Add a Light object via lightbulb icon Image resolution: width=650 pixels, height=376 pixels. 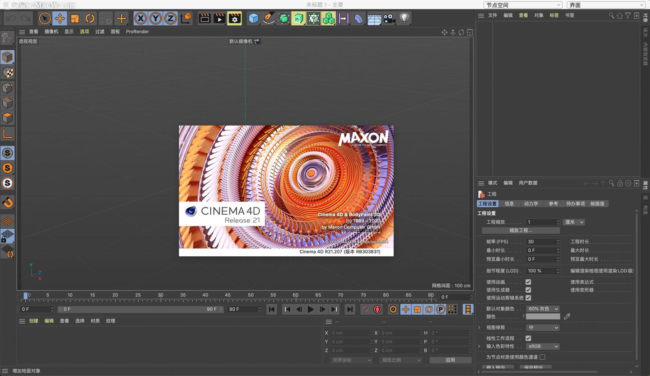404,19
